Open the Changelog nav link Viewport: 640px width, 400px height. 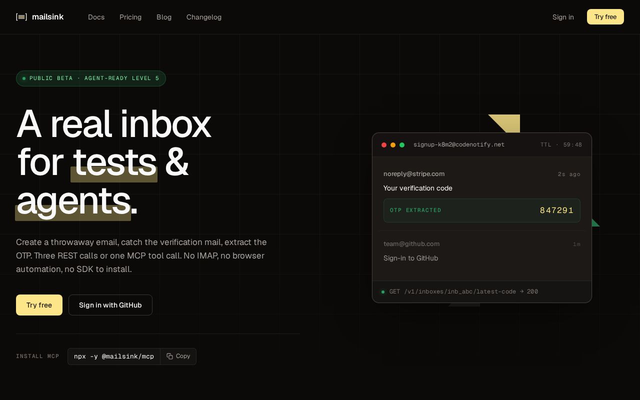[204, 17]
